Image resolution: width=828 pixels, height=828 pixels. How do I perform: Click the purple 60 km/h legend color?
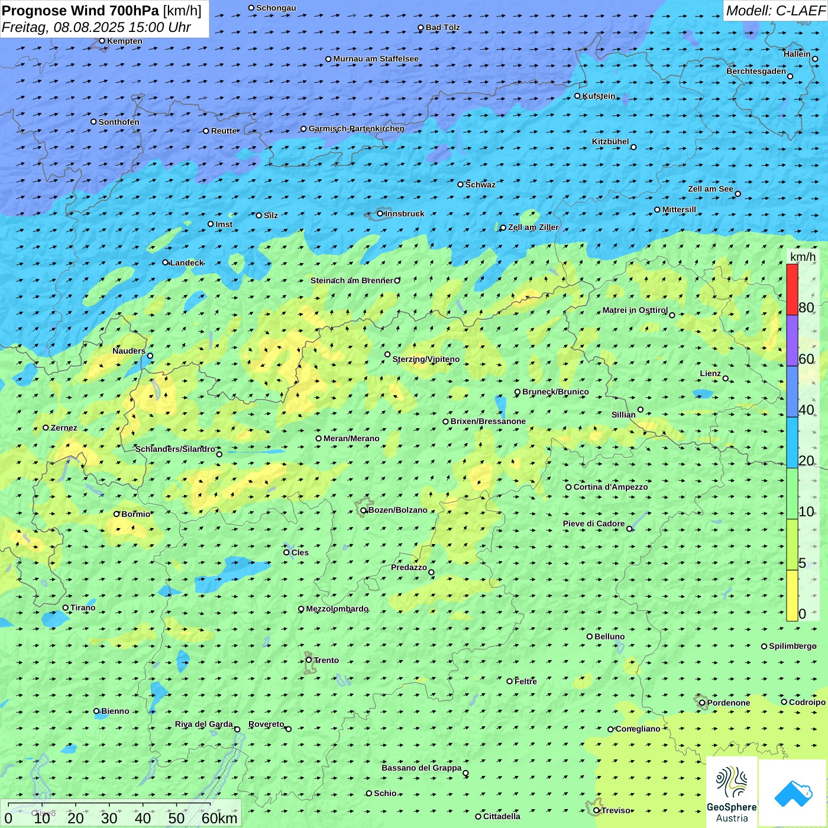pos(792,341)
